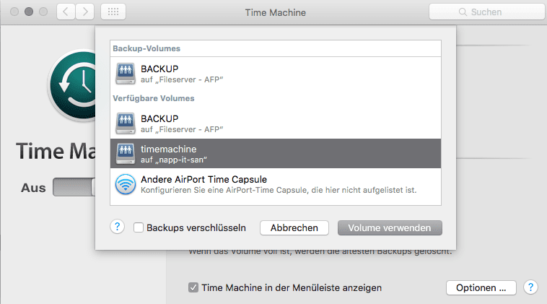Screen dimensions: 547x304
Task: Uncheck Time Machine in der Menüleiste anzeigen
Action: [x=193, y=287]
